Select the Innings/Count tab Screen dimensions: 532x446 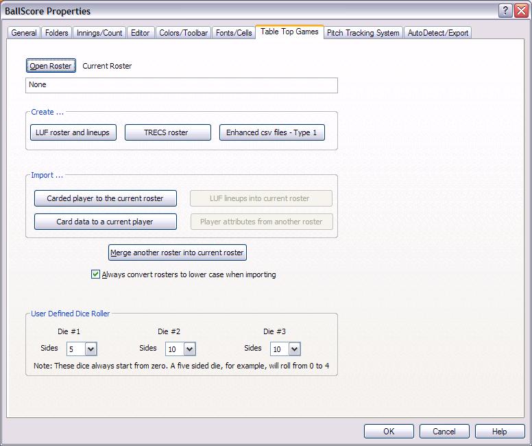(x=99, y=33)
